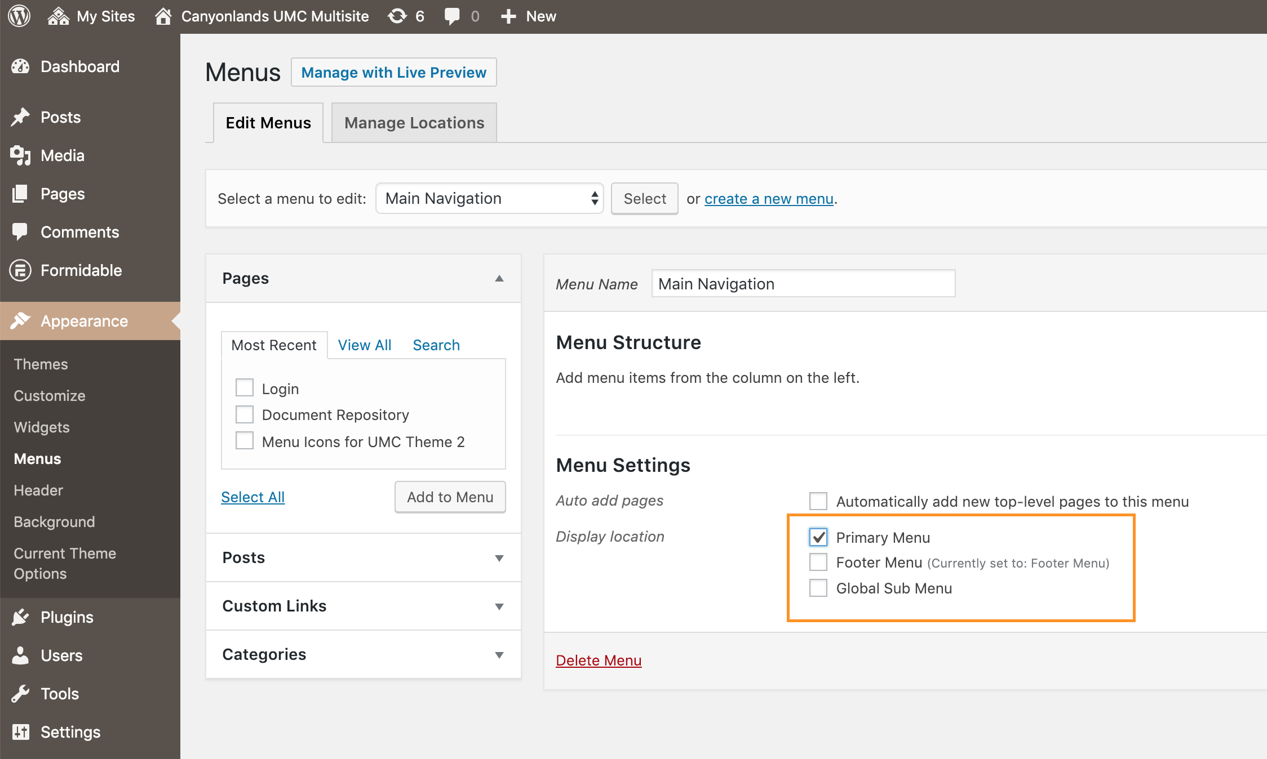Screen dimensions: 1267x759
Task: Open Widgets submenu item
Action: tap(42, 427)
